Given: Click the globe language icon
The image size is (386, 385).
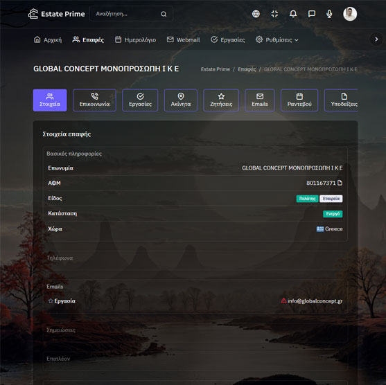Looking at the screenshot, I should coord(256,14).
